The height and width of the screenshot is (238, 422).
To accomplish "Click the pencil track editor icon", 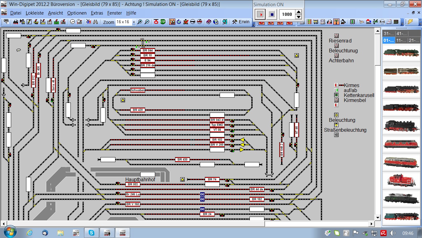I will 29,22.
